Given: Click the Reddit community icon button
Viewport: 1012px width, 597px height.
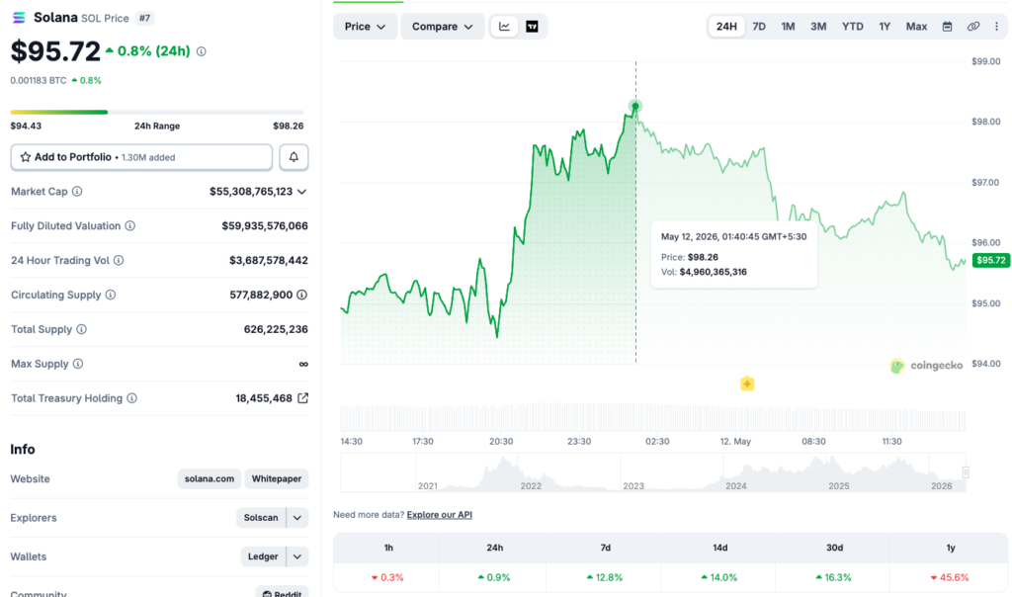Looking at the screenshot, I should point(282,592).
